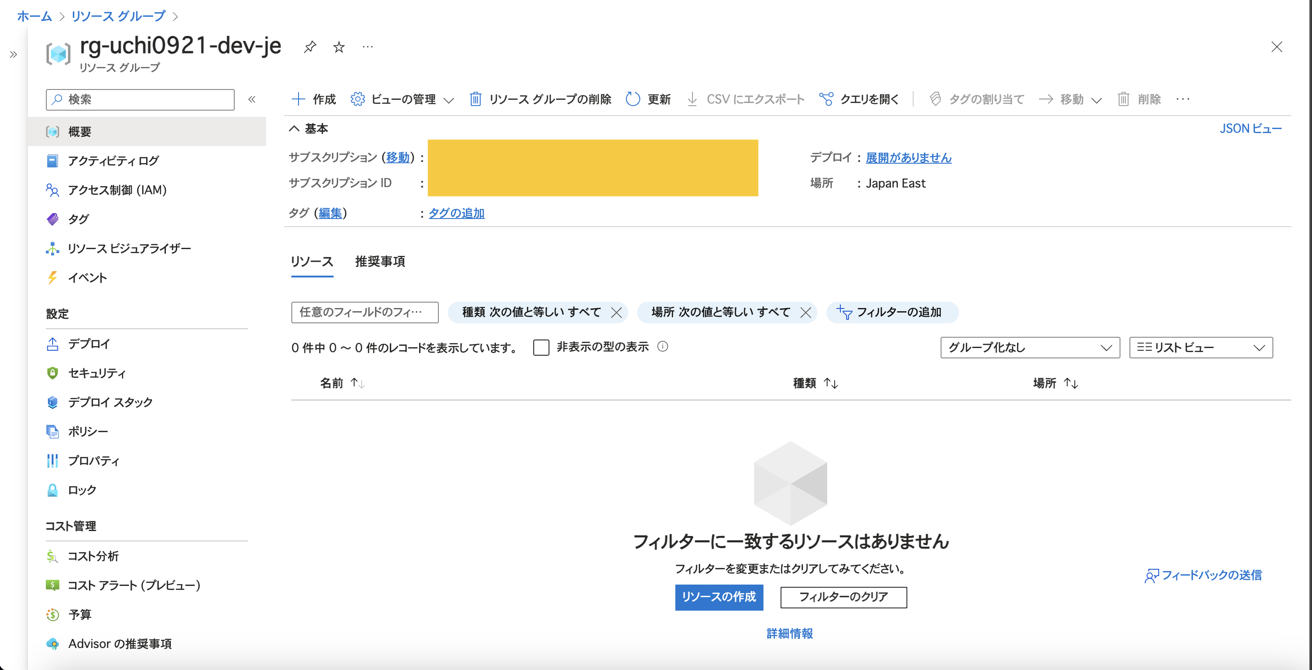
Task: Click the リソースの作成 button
Action: click(x=719, y=598)
